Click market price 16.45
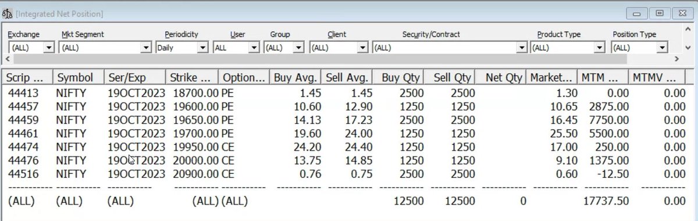 (x=564, y=120)
